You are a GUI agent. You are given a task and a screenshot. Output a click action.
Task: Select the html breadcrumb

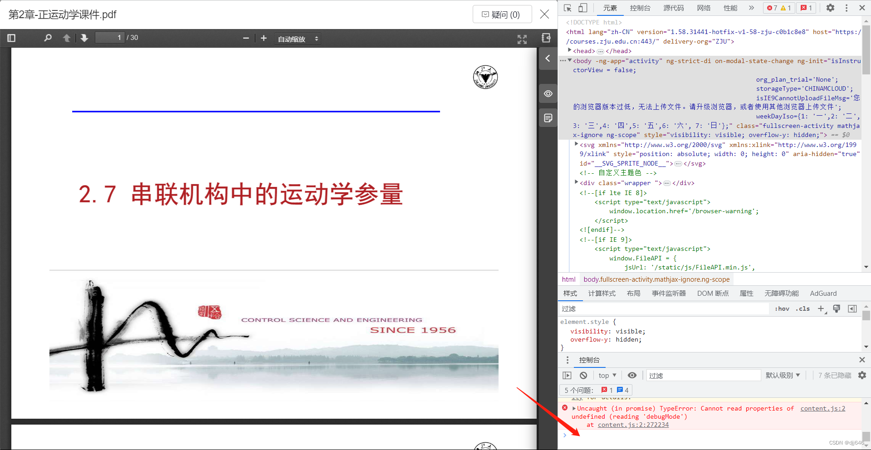coord(568,279)
